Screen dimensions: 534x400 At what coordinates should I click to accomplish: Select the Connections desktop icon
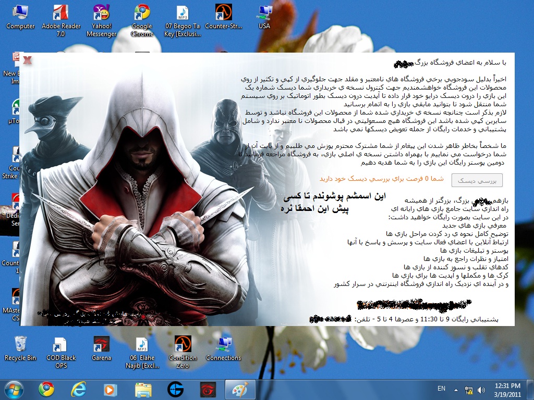click(x=223, y=348)
